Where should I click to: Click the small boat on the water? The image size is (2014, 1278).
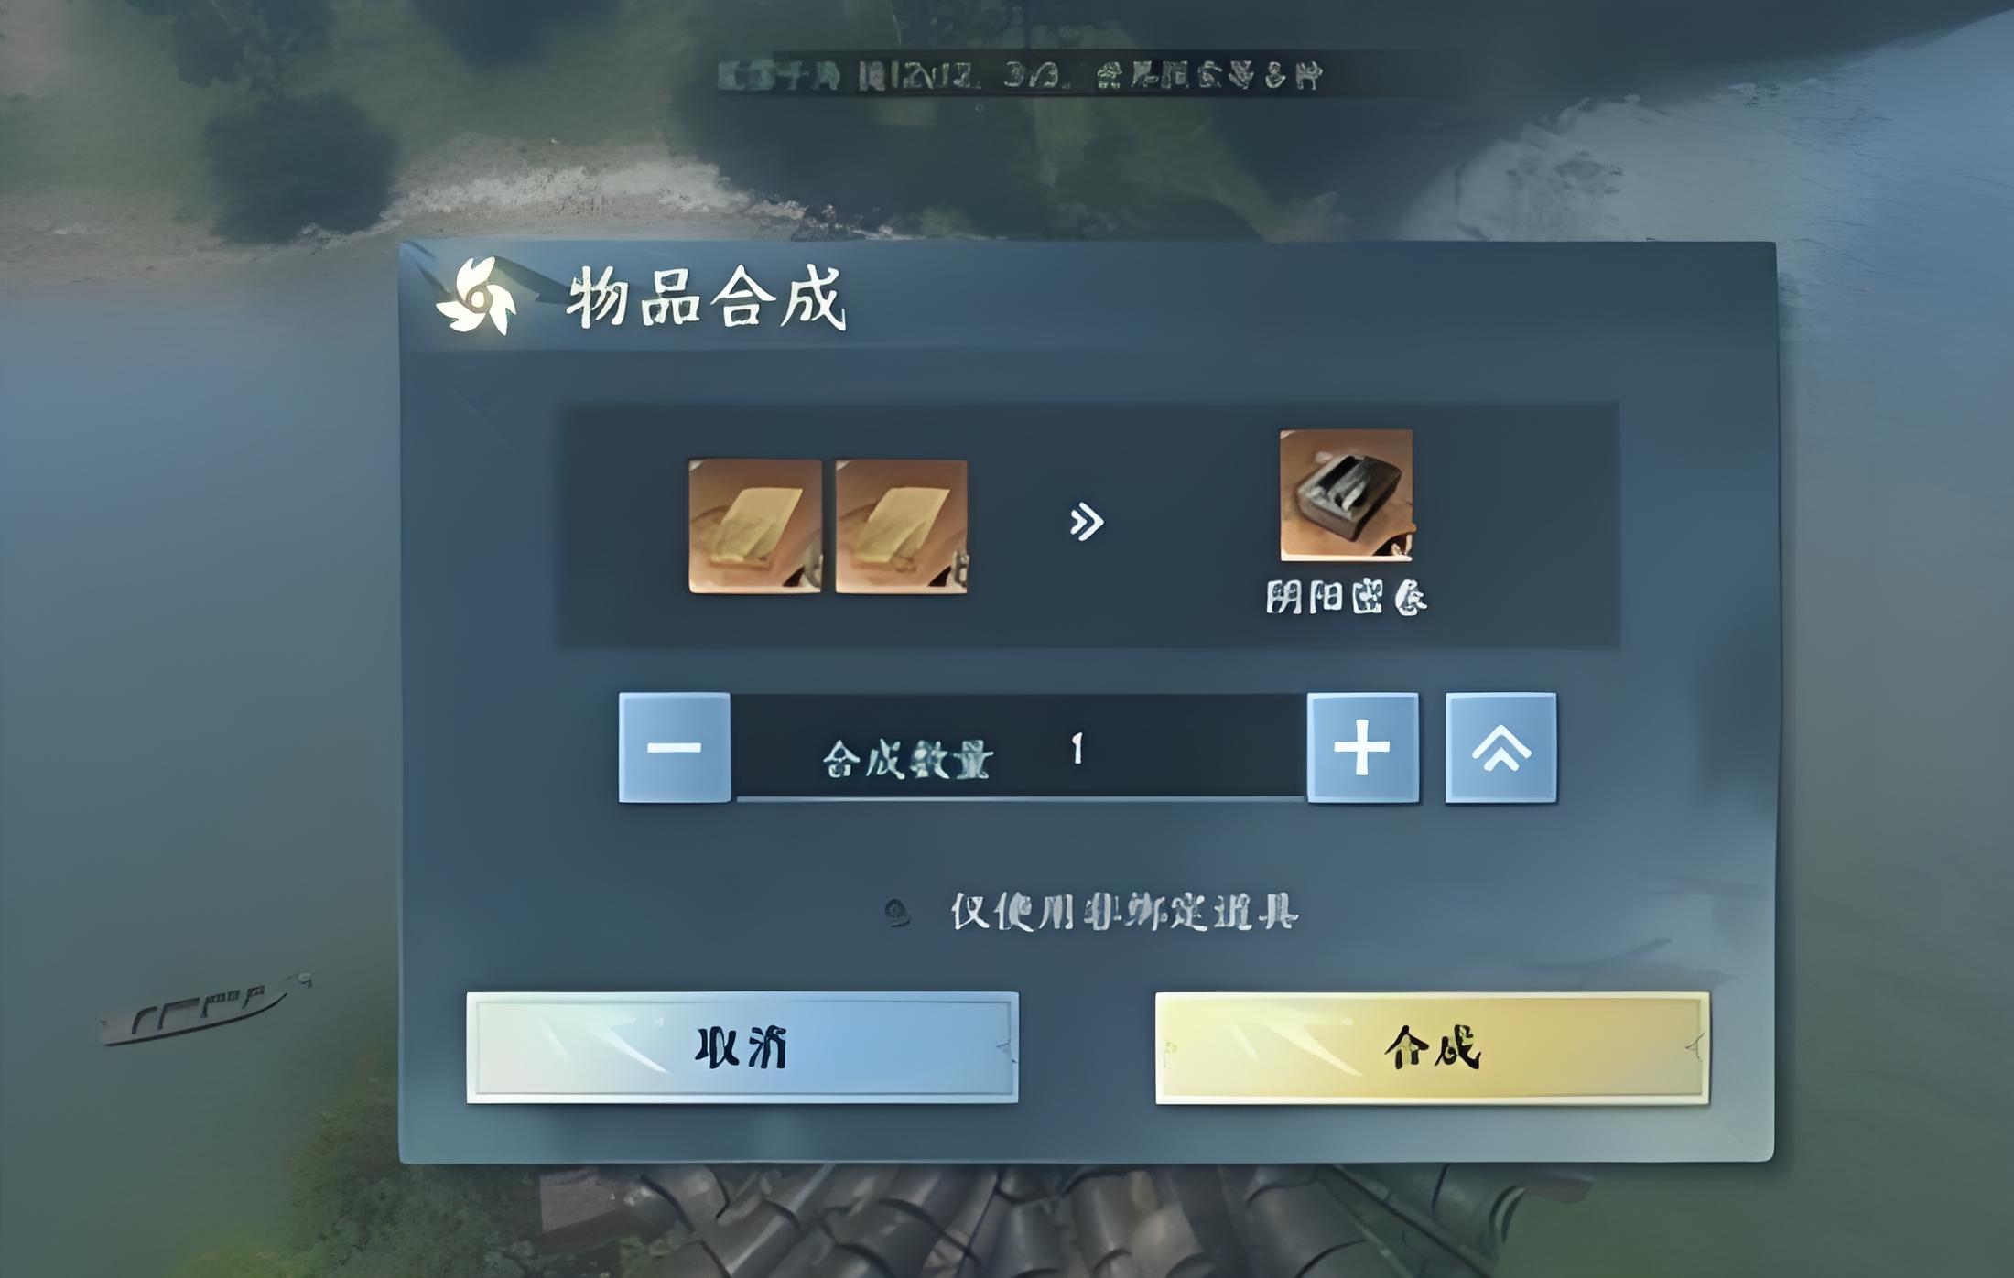(206, 1010)
